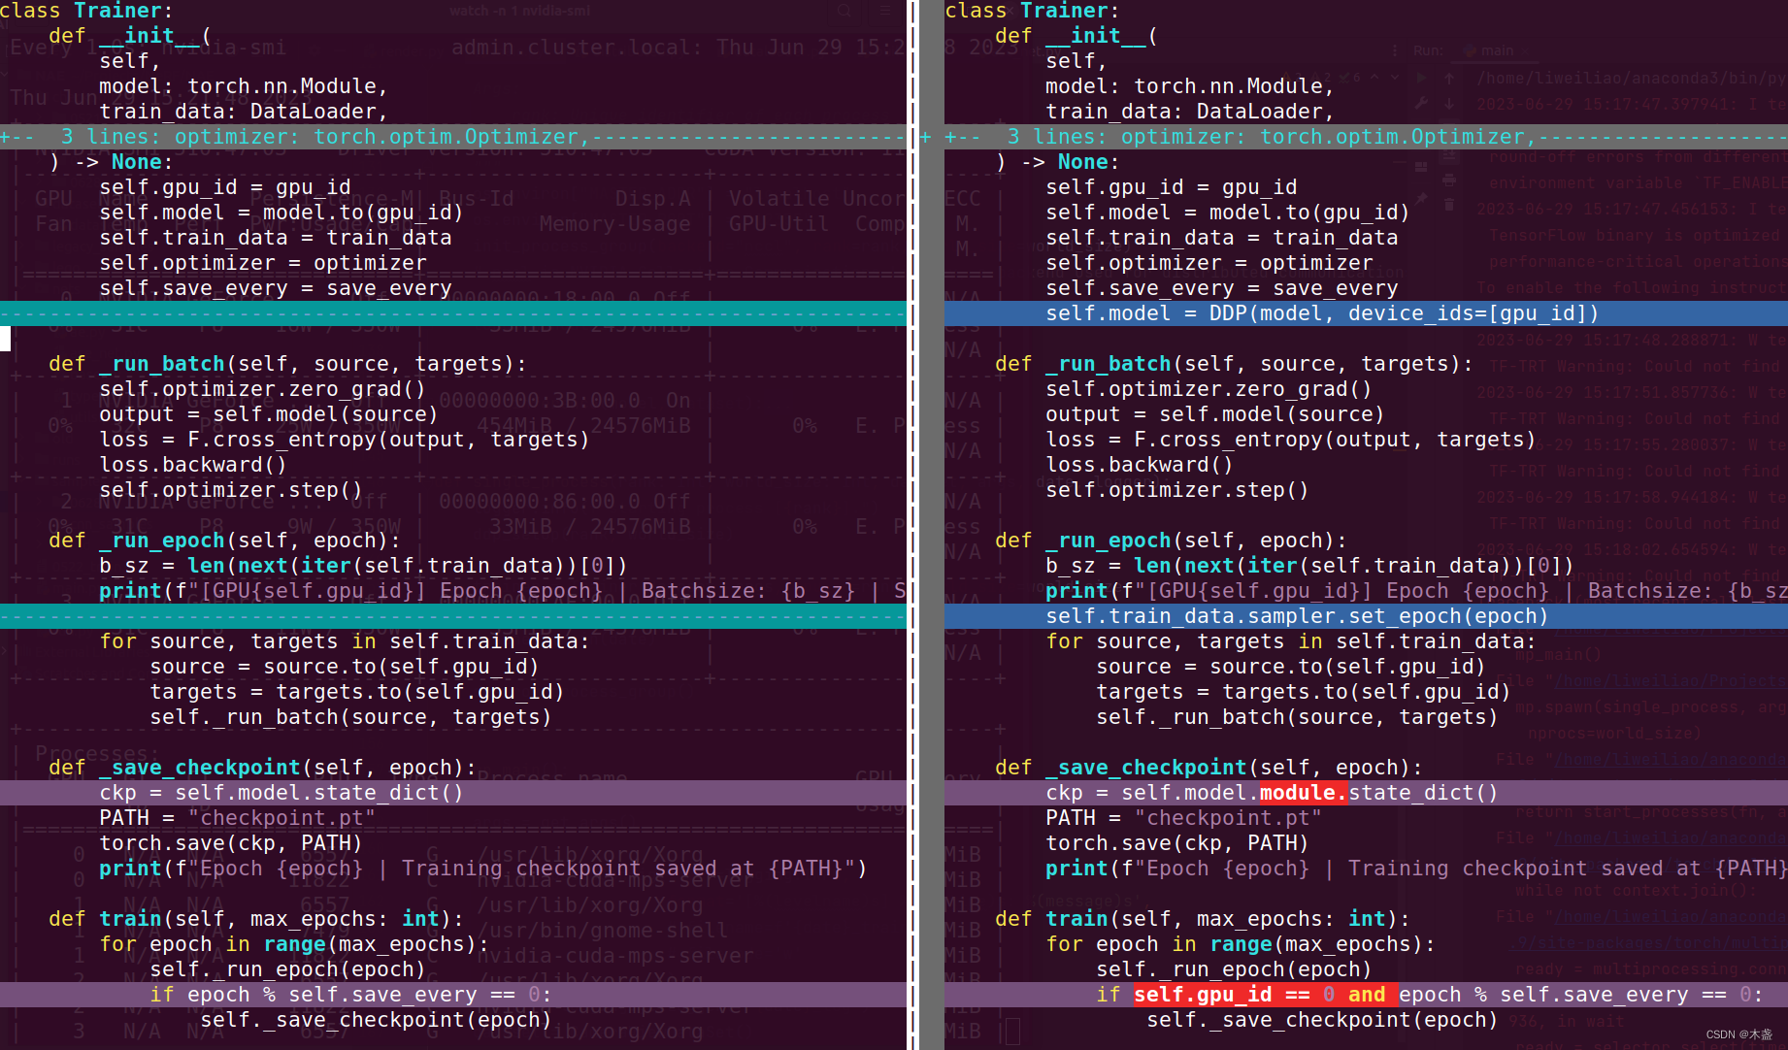The image size is (1788, 1050).
Task: Click 'class Trainer:' in the right diff pane
Action: 1033,11
